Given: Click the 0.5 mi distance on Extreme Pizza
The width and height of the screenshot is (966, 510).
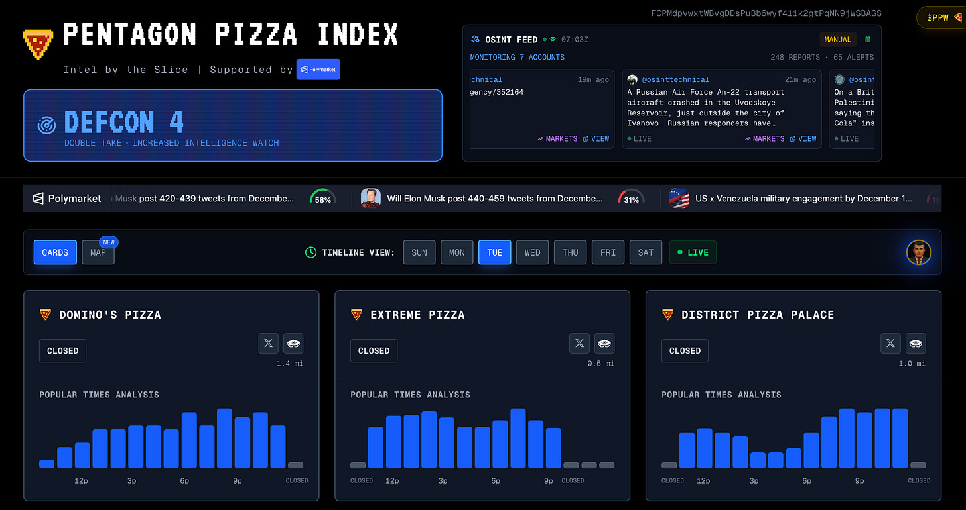Looking at the screenshot, I should pyautogui.click(x=601, y=364).
